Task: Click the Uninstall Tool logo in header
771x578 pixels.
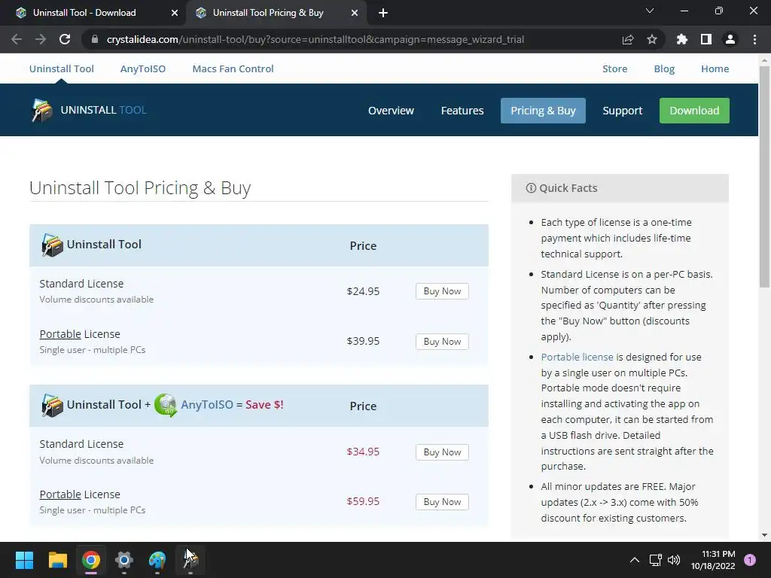Action: tap(89, 110)
